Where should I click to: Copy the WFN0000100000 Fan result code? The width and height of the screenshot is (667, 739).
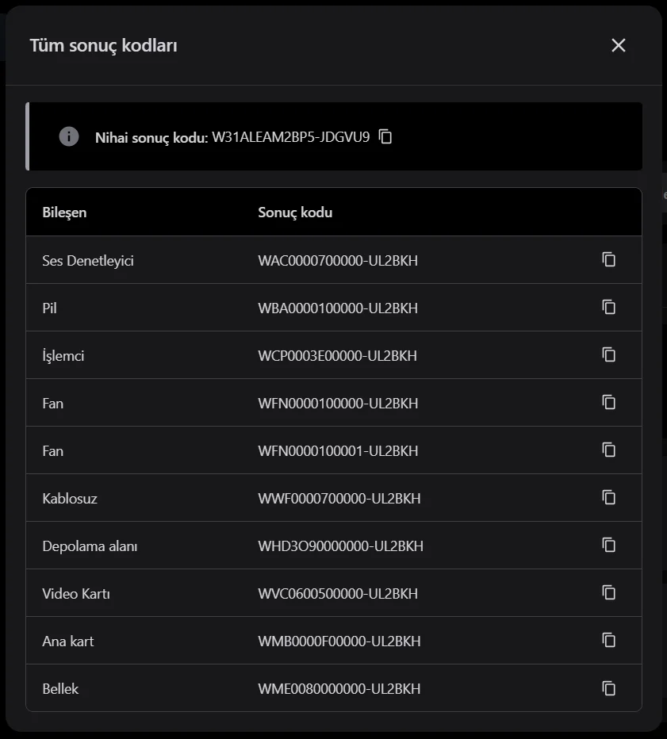point(608,402)
